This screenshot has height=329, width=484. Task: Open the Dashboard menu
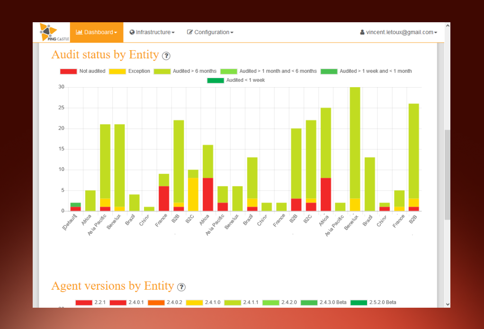tap(97, 32)
